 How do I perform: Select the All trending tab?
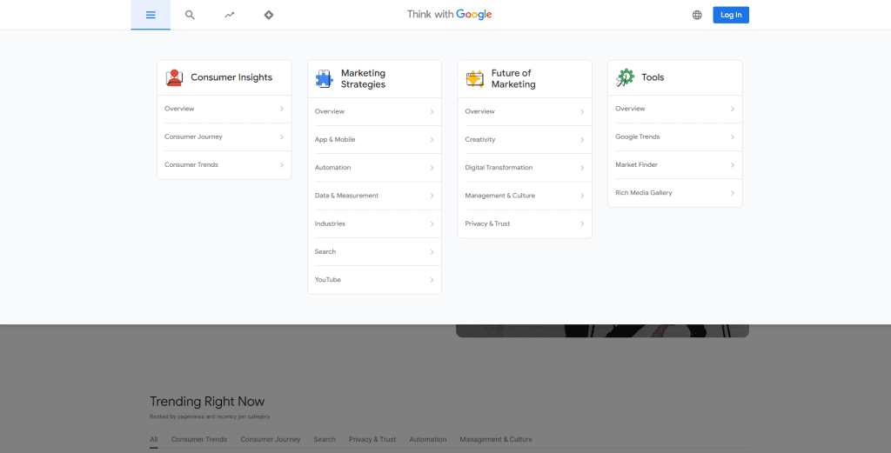tap(154, 439)
